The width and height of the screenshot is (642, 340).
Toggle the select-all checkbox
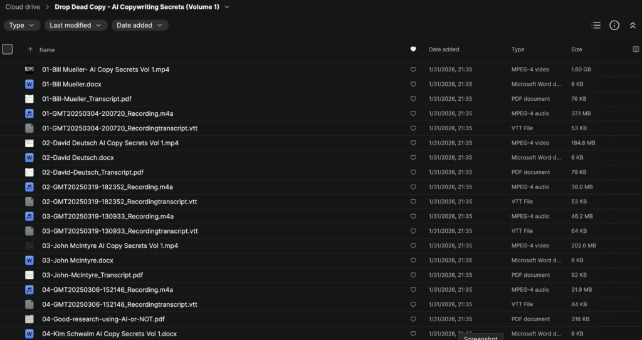tap(8, 49)
